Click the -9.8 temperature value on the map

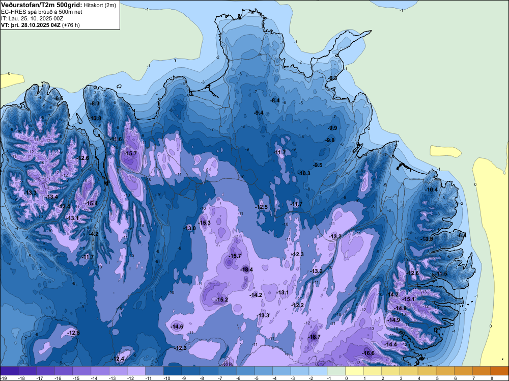[330, 140]
